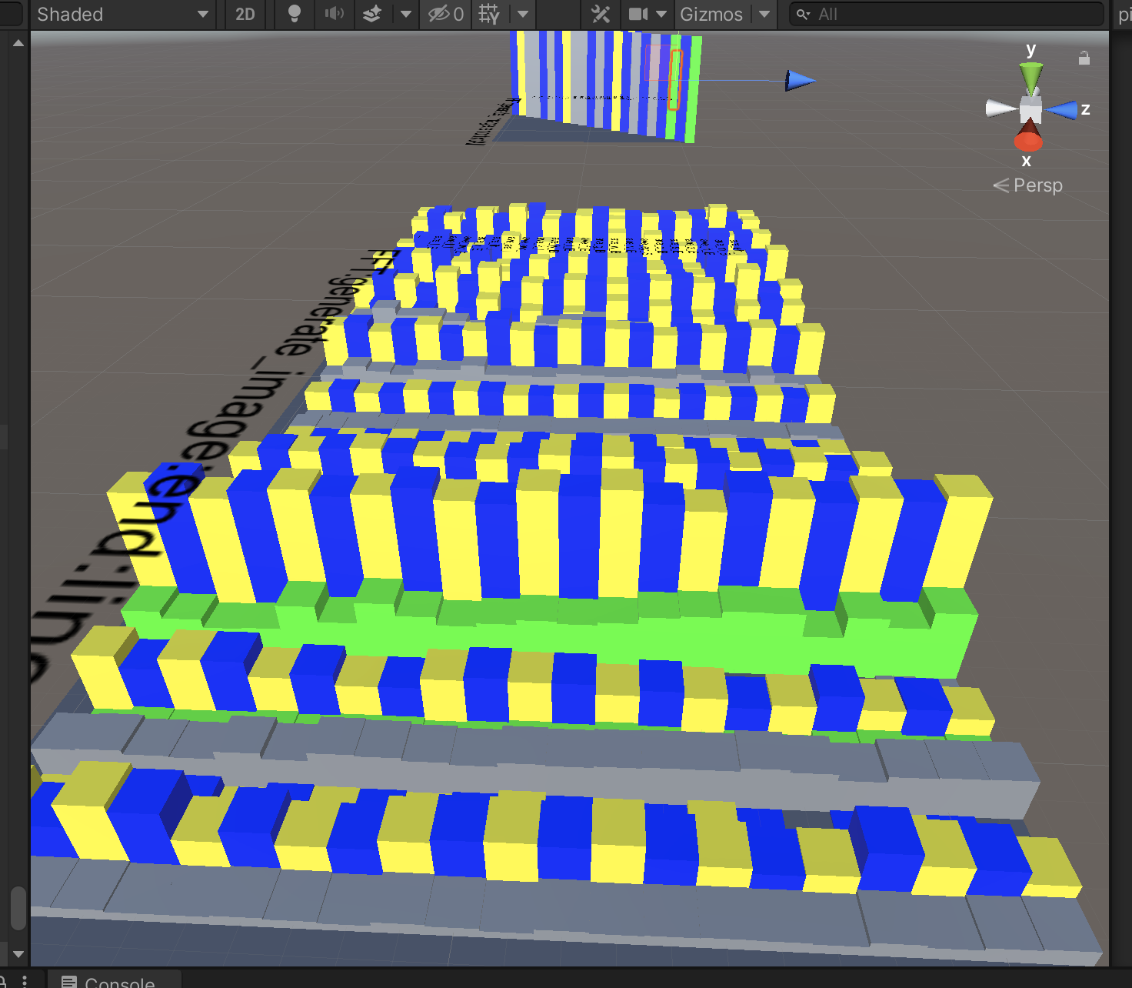Switch the Scene view to 2D mode

click(245, 15)
